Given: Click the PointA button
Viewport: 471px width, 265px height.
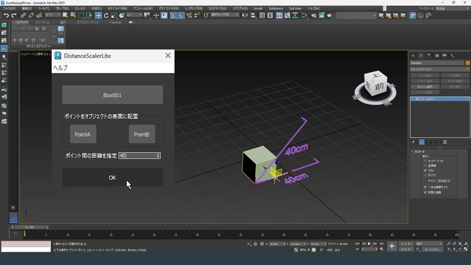Looking at the screenshot, I should click(83, 134).
